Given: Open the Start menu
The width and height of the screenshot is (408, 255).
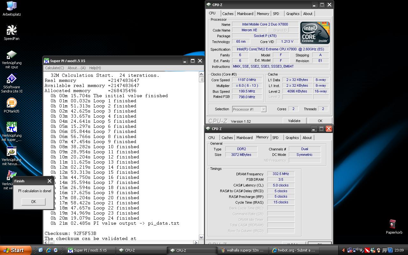Looking at the screenshot, I should [15, 250].
